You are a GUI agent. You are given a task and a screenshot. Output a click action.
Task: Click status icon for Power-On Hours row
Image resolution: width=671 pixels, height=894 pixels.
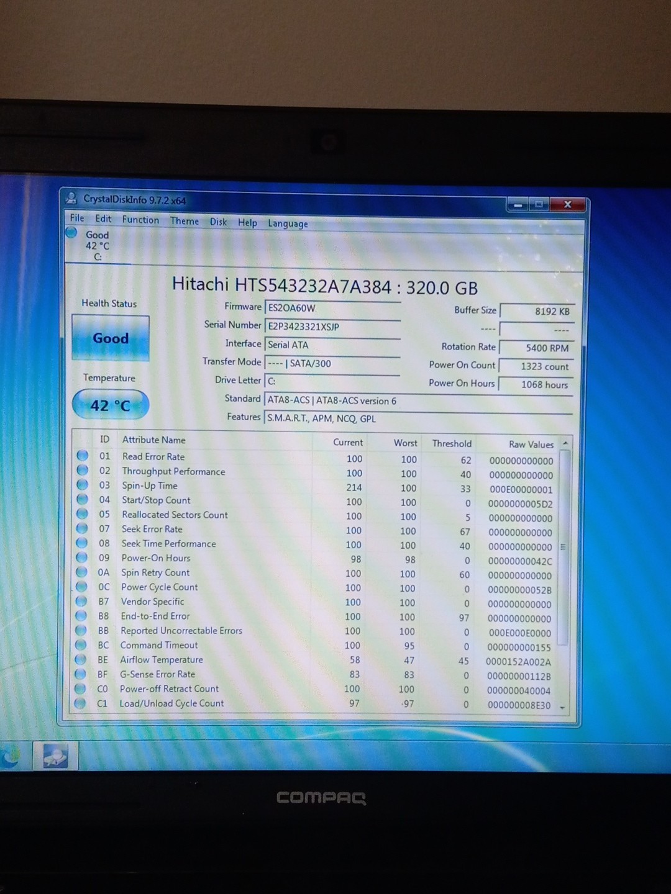[81, 557]
